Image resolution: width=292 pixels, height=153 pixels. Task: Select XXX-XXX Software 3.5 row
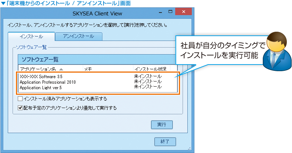click(x=98, y=77)
